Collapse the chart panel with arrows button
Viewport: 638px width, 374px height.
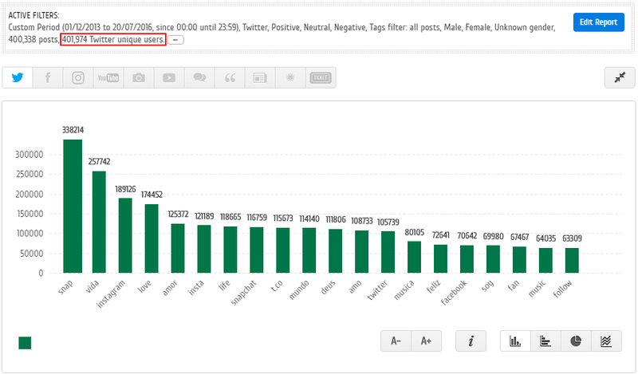(620, 77)
